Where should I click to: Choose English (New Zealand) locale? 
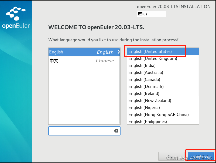[x=163, y=101]
